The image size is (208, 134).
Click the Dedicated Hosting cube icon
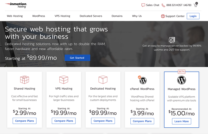click(x=103, y=80)
